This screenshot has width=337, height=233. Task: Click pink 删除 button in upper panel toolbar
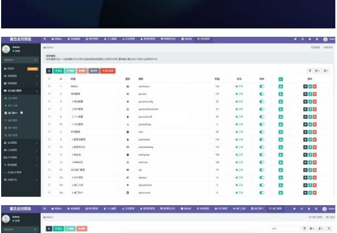point(82,71)
